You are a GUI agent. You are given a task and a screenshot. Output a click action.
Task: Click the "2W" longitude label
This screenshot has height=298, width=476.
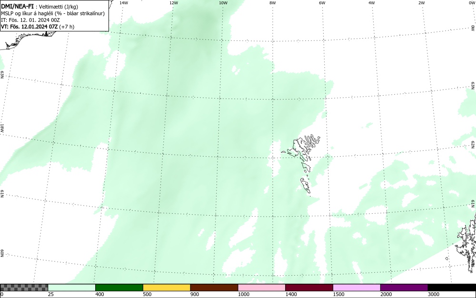(x=421, y=3)
